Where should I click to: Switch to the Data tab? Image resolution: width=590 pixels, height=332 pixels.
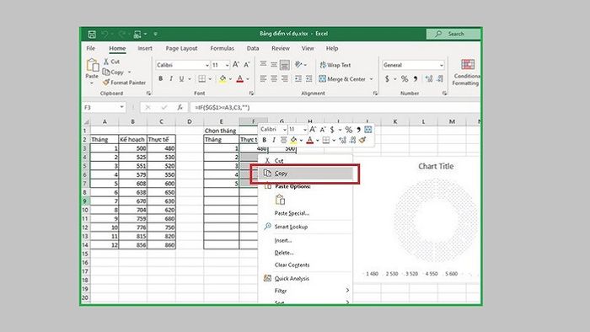click(253, 48)
